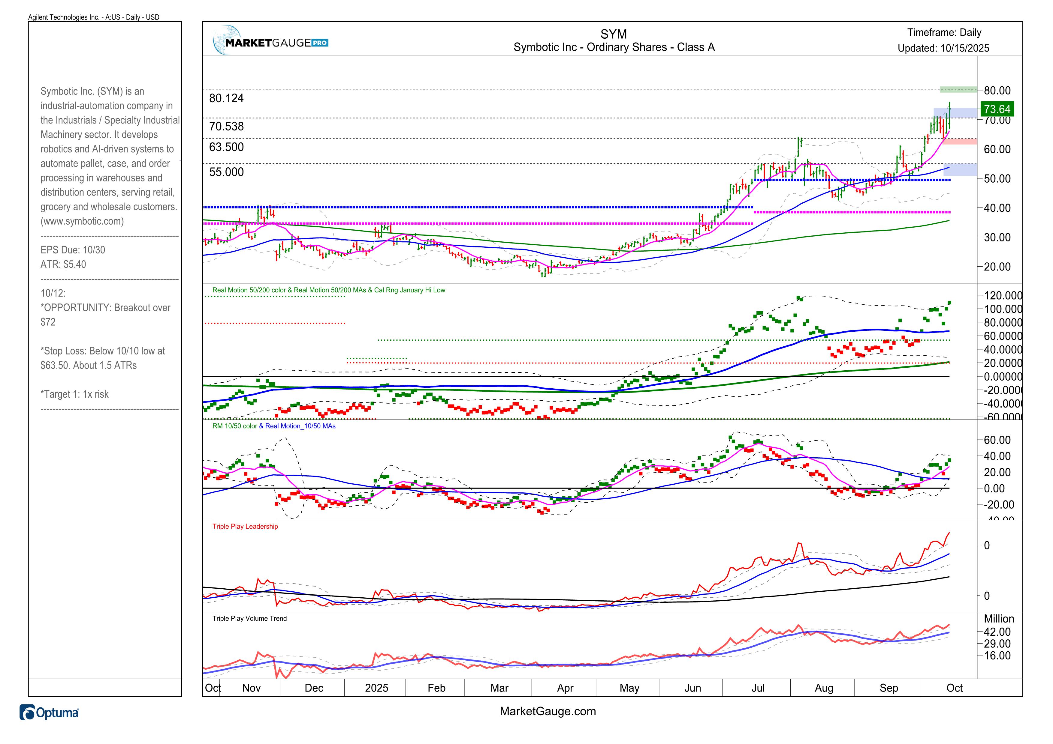Click the Jul marker on the time axis

coord(758,688)
